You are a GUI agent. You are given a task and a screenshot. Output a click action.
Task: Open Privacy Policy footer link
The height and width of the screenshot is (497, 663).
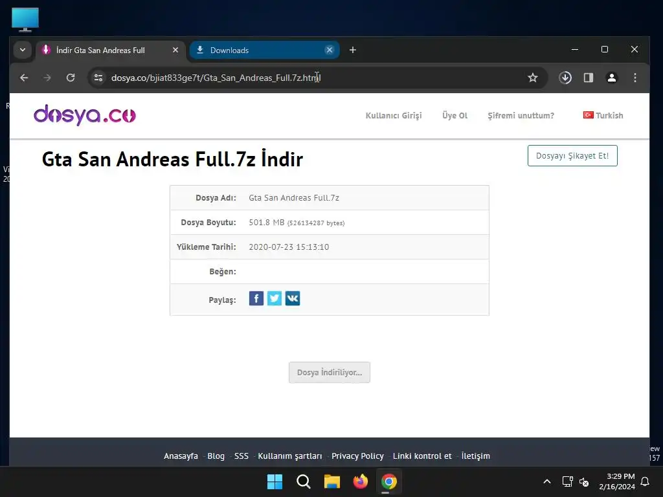(x=357, y=456)
